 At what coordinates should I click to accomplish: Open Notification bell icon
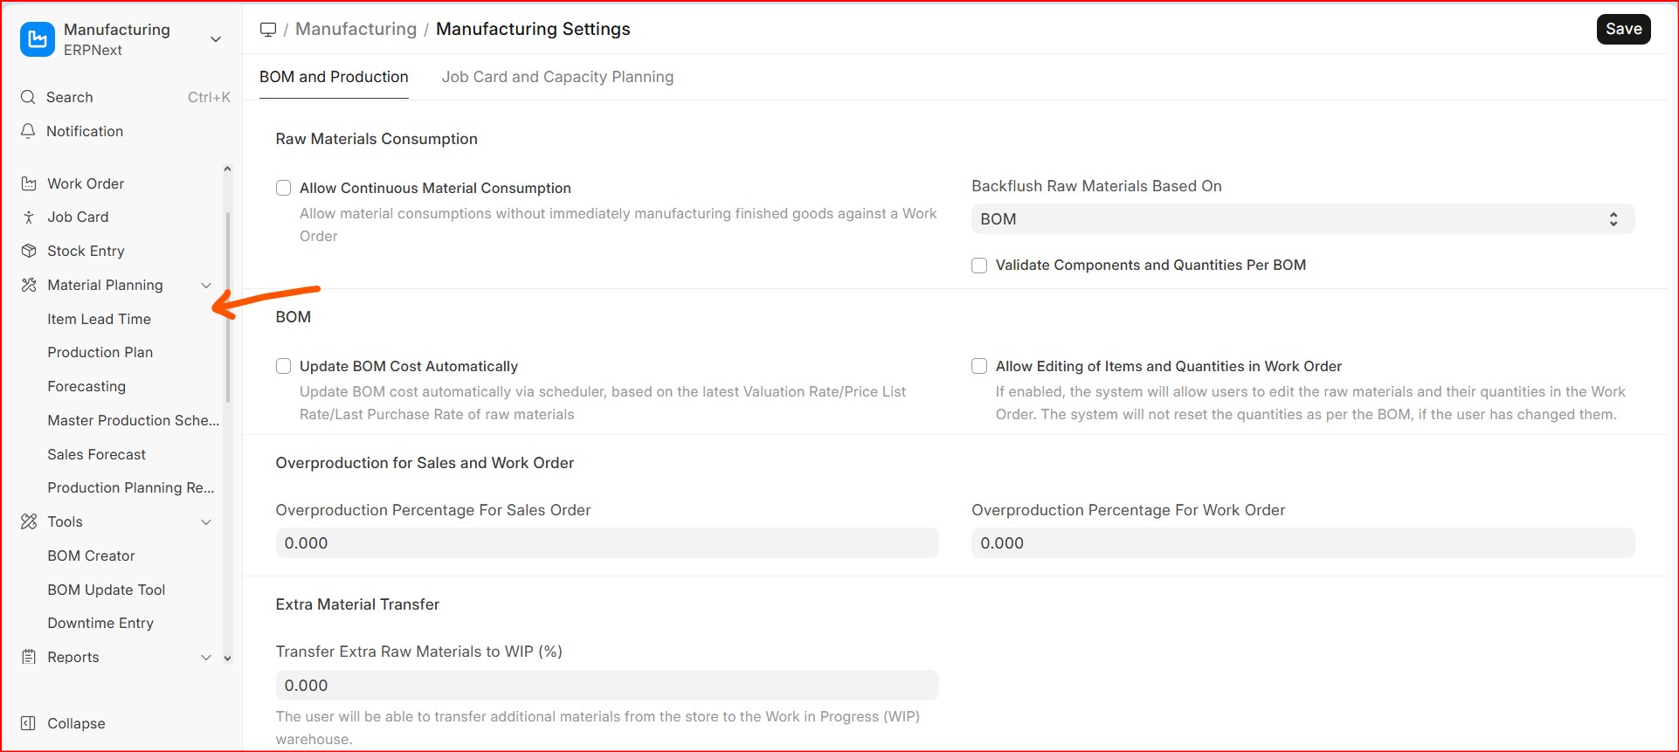pyautogui.click(x=28, y=131)
